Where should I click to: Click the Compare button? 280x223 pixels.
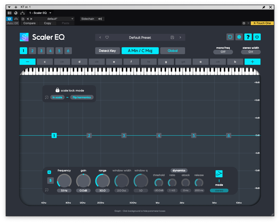30,23
